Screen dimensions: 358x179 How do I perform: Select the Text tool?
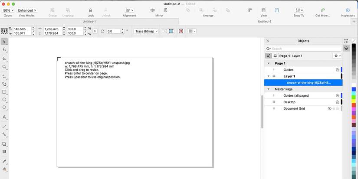click(4, 117)
